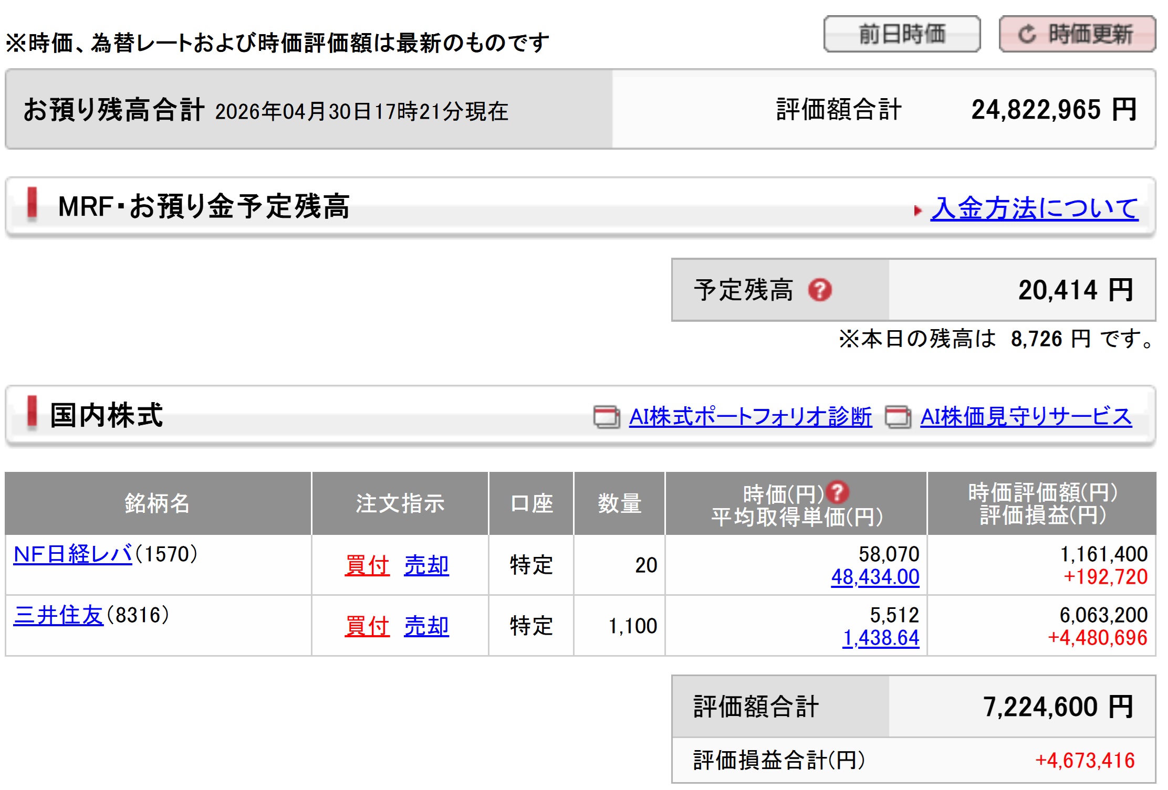The width and height of the screenshot is (1168, 790).
Task: Open the AI株価見守りサービス link
Action: (1026, 417)
